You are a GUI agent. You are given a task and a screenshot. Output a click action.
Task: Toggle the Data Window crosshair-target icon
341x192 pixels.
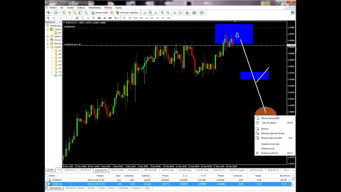click(70, 13)
